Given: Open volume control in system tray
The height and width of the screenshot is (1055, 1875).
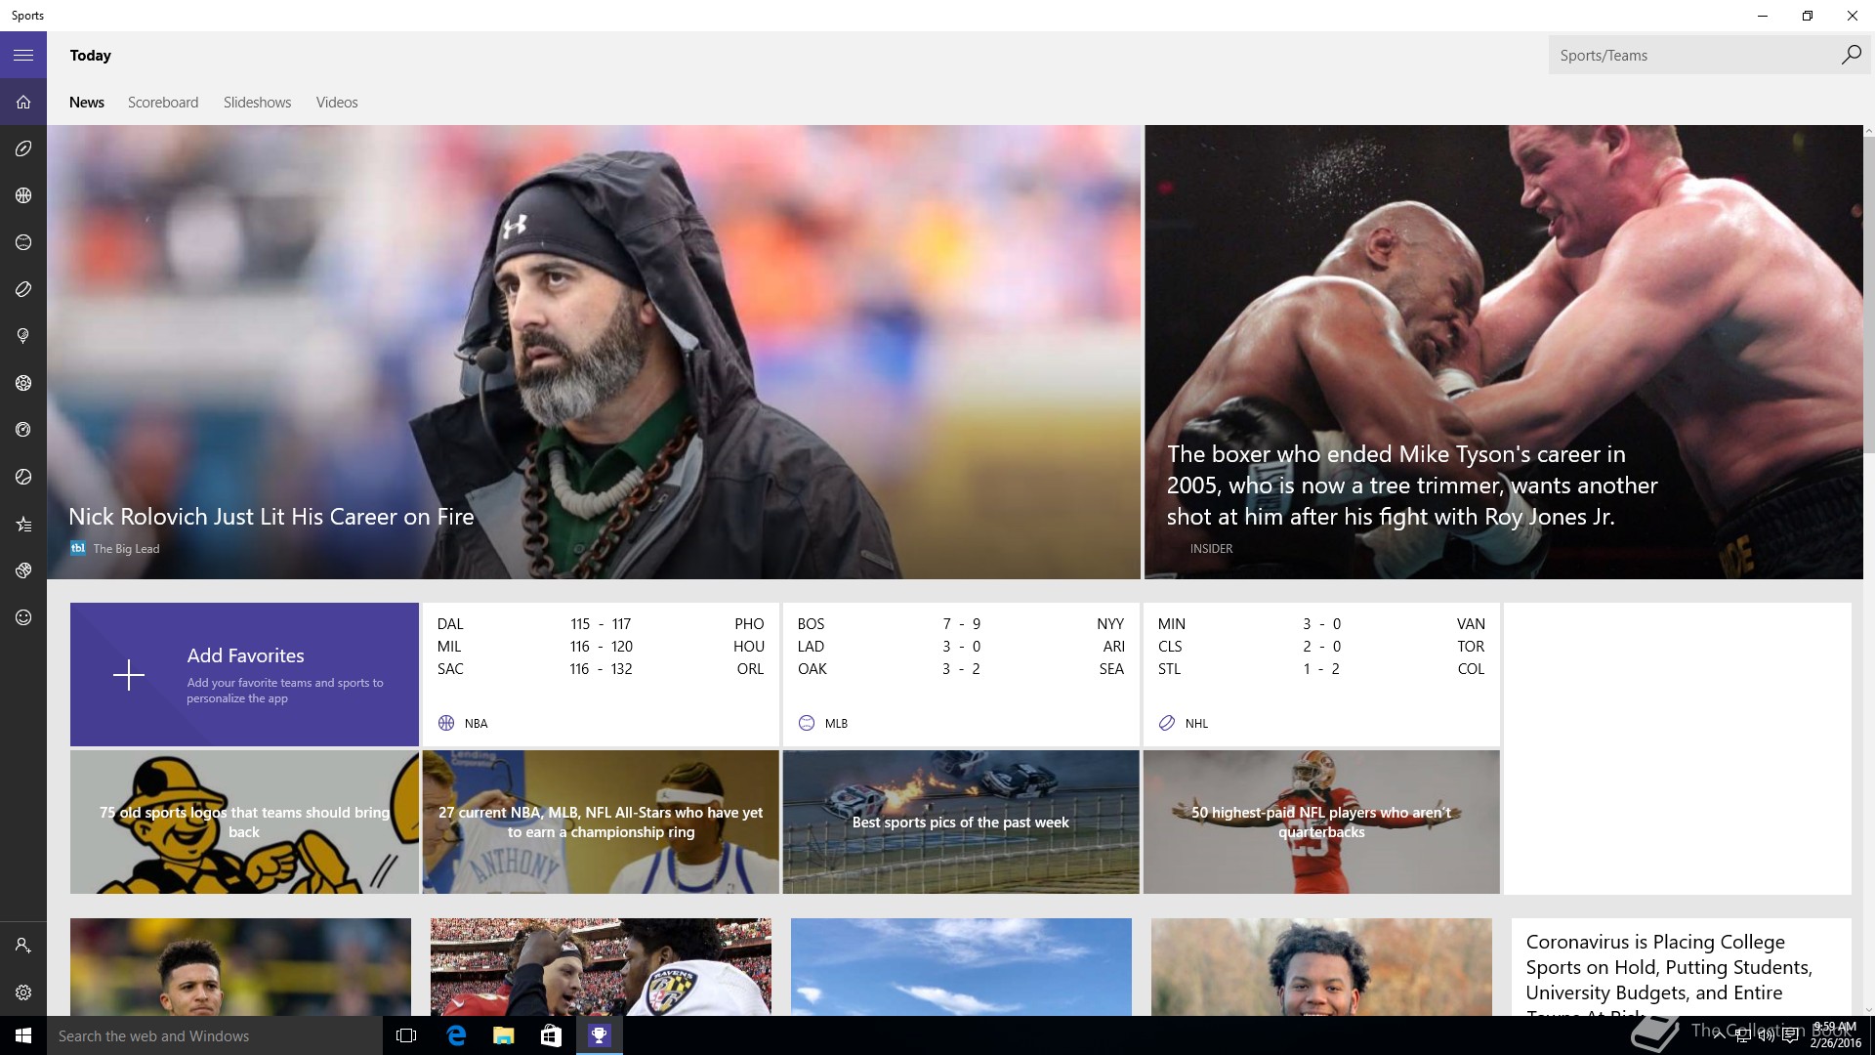Looking at the screenshot, I should coord(1766,1036).
